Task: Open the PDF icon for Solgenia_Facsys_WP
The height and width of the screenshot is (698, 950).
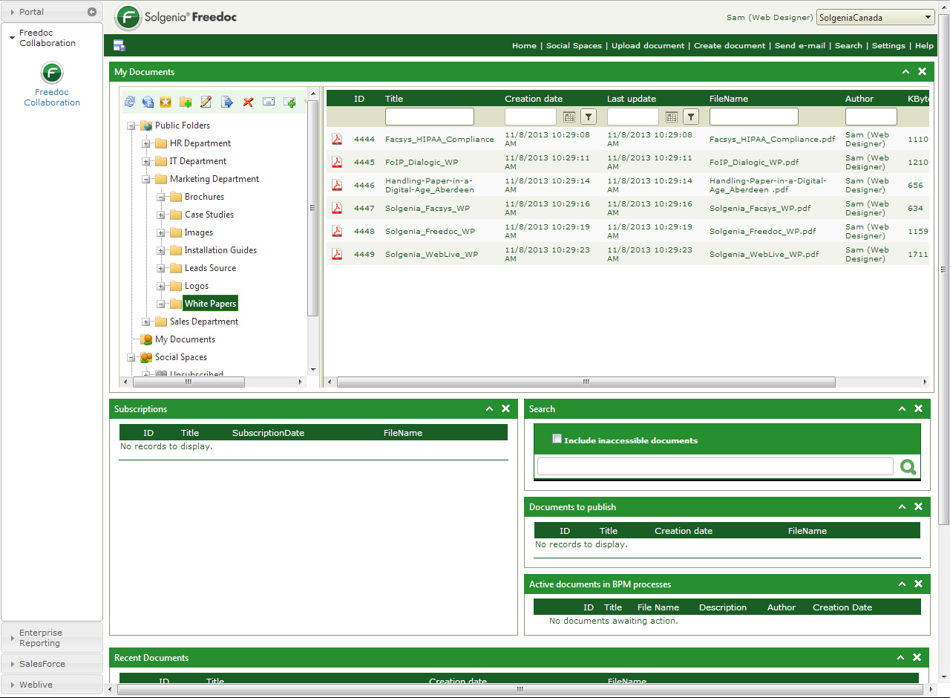Action: pos(337,208)
